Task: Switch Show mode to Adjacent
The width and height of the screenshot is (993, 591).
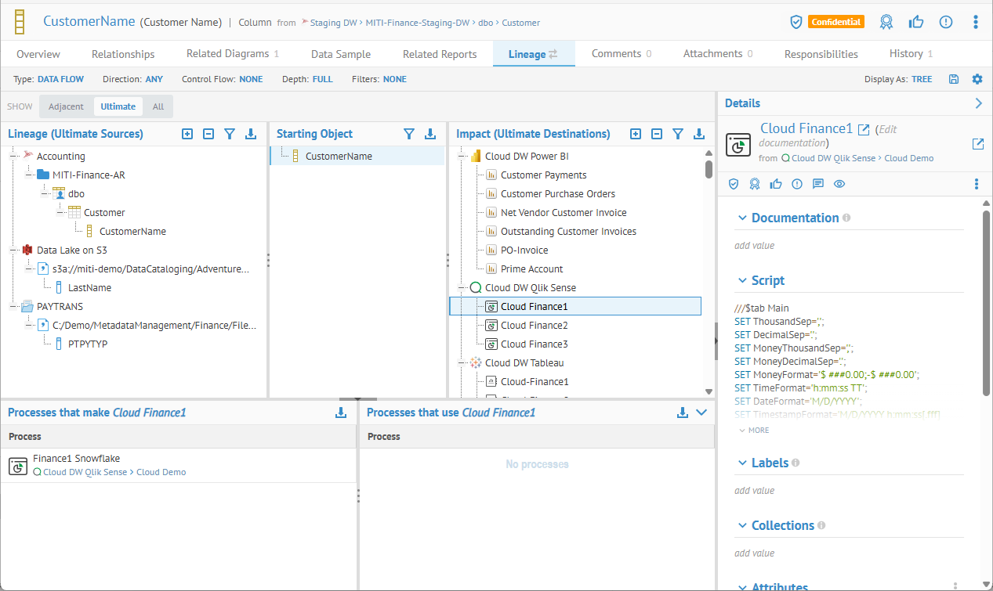Action: tap(66, 106)
